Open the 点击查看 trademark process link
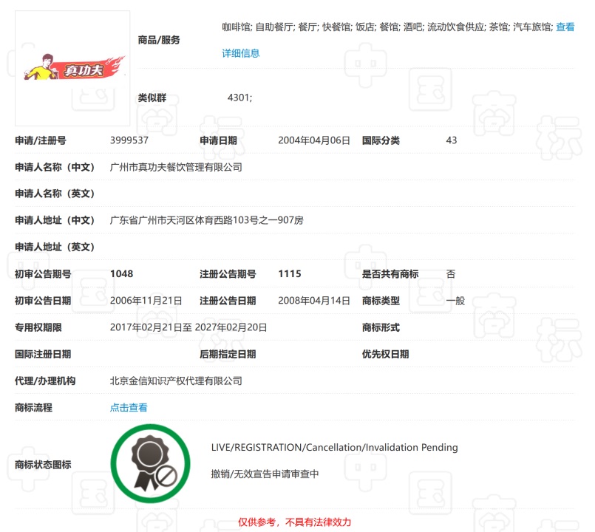 [129, 407]
